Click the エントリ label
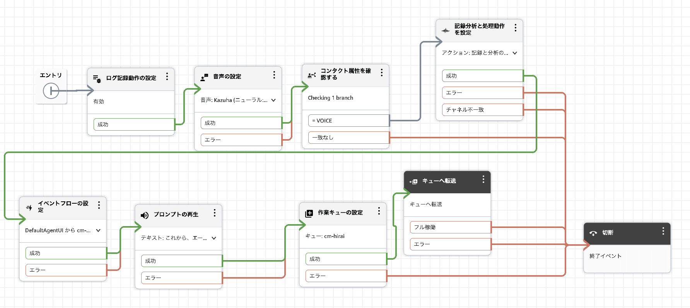The image size is (690, 308). [x=51, y=75]
